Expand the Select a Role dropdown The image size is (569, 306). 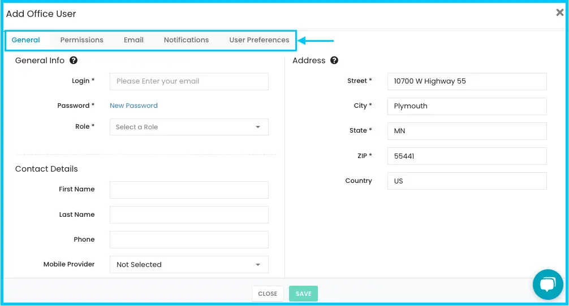189,127
